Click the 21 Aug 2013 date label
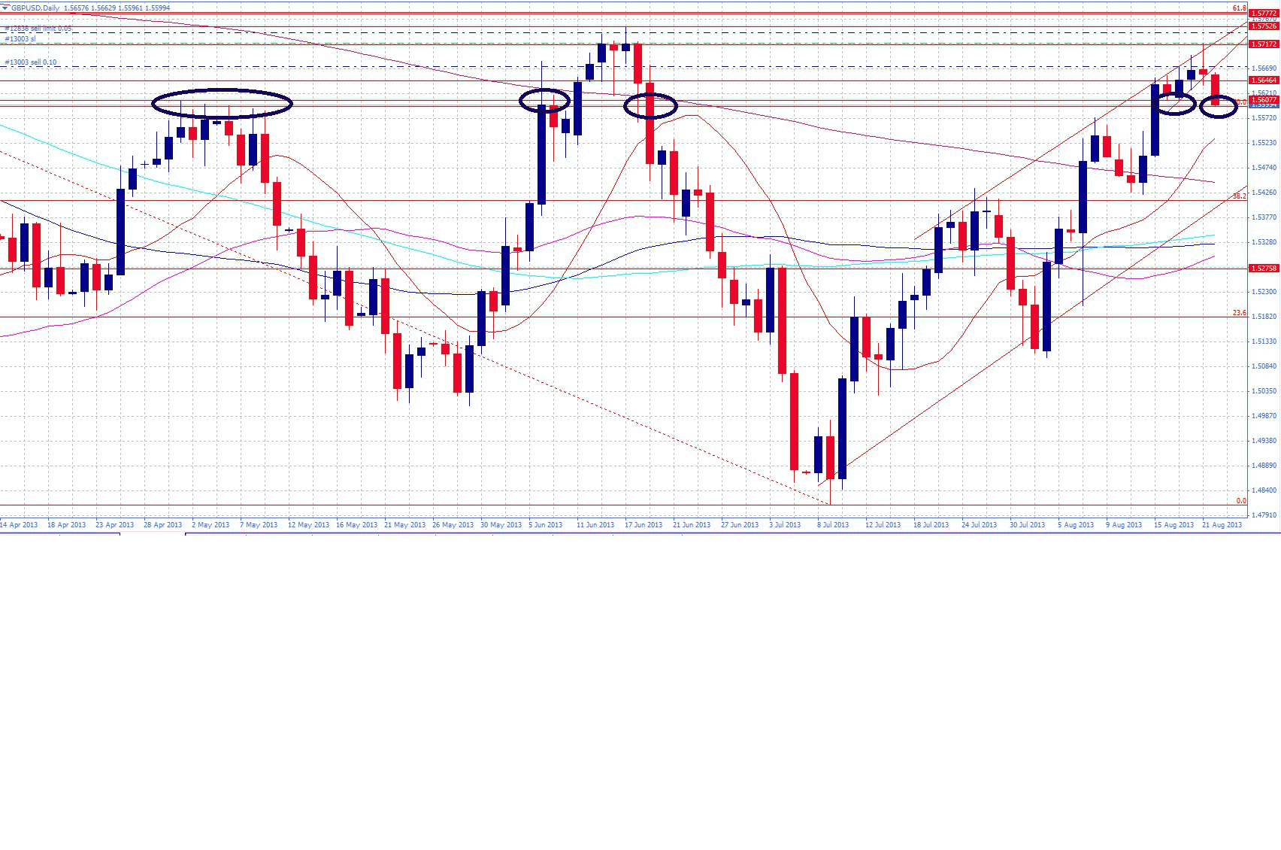This screenshot has width=1281, height=850. tap(1222, 524)
